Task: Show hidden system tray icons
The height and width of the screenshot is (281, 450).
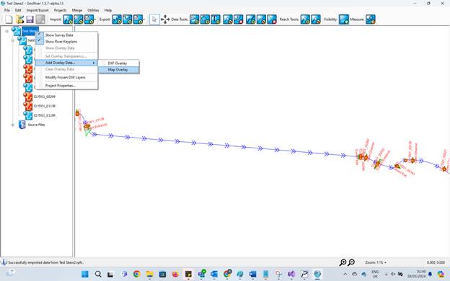Action: (x=345, y=274)
